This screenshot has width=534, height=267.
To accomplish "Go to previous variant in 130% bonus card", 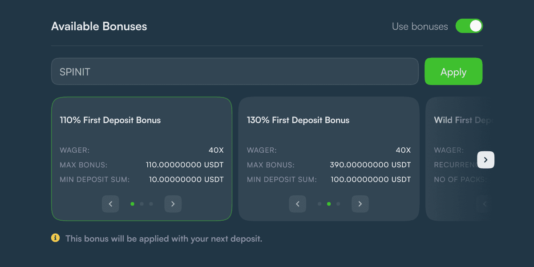I will (298, 204).
